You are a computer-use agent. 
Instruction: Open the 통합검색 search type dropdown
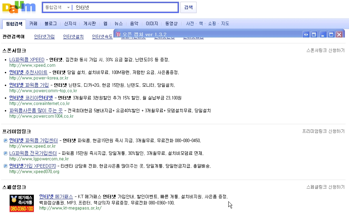tap(58, 8)
